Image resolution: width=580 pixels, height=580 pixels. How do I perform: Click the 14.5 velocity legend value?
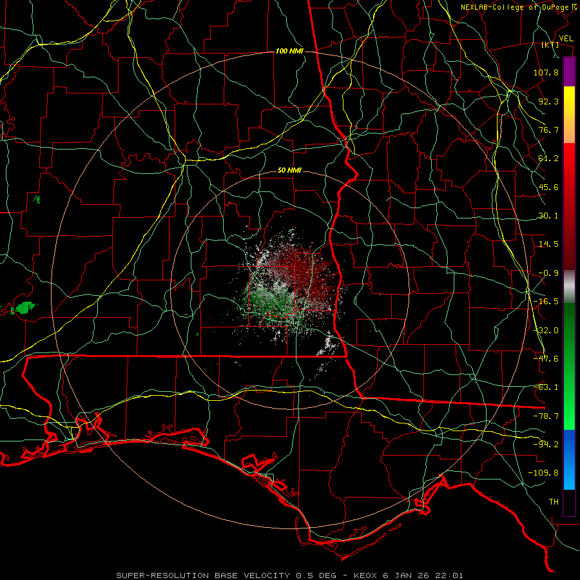coord(548,244)
